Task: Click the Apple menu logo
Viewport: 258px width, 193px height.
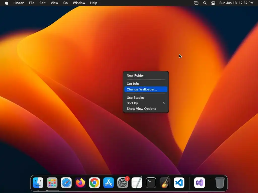Action: click(7, 3)
